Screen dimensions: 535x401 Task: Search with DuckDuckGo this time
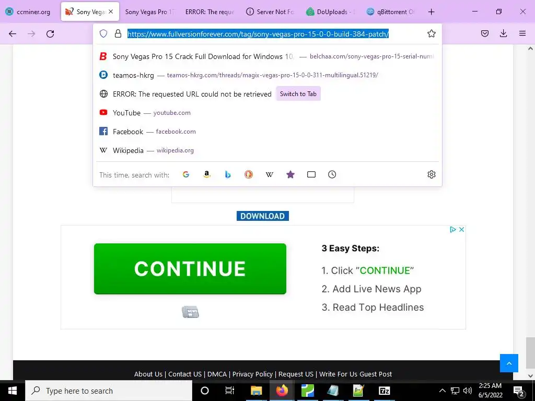(x=248, y=174)
